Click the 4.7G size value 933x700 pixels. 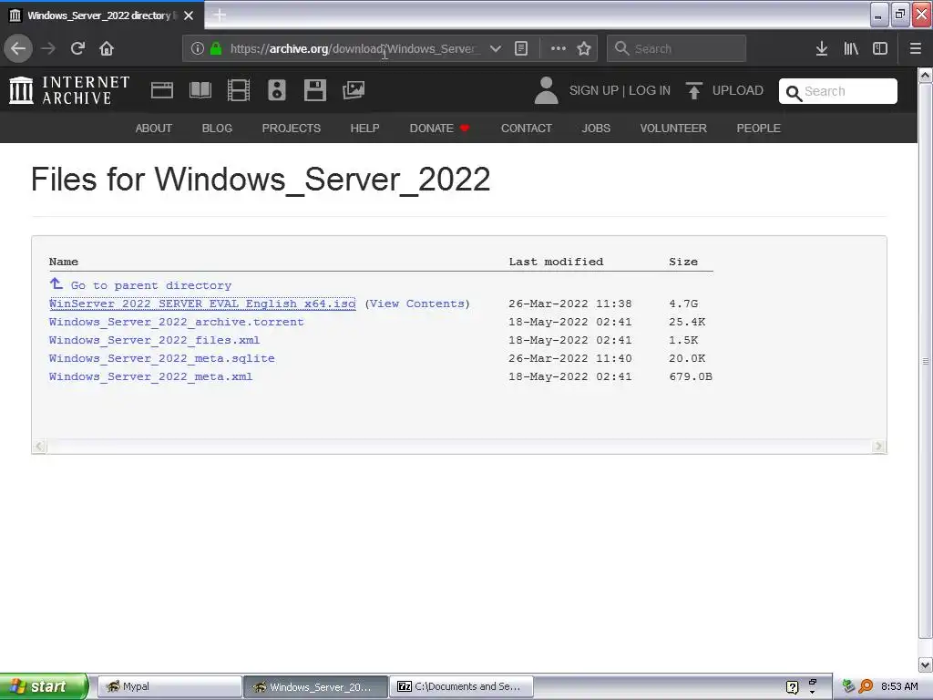683,304
